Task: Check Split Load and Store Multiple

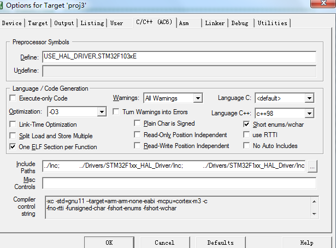Action: (13, 136)
